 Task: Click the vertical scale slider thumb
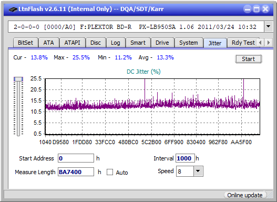point(18,79)
